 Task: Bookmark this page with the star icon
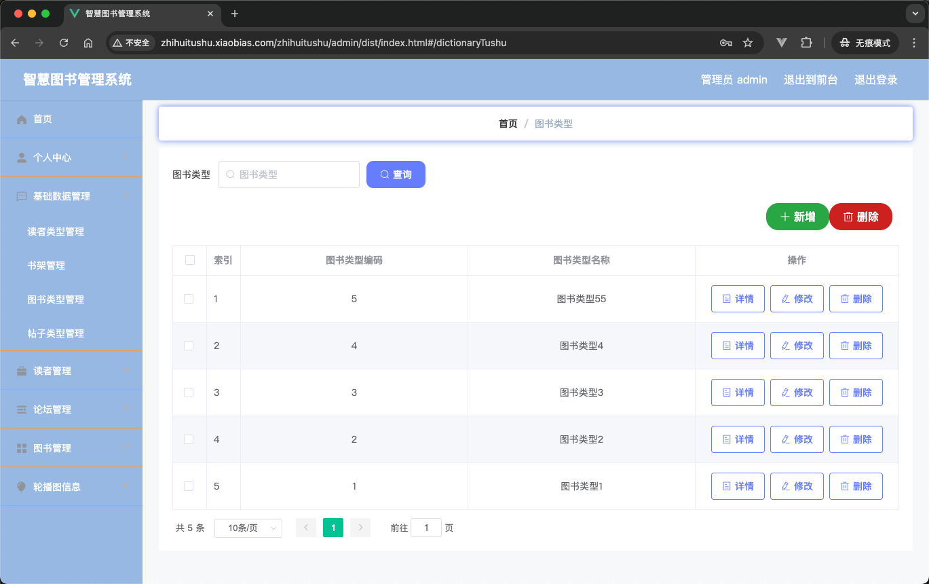point(748,43)
